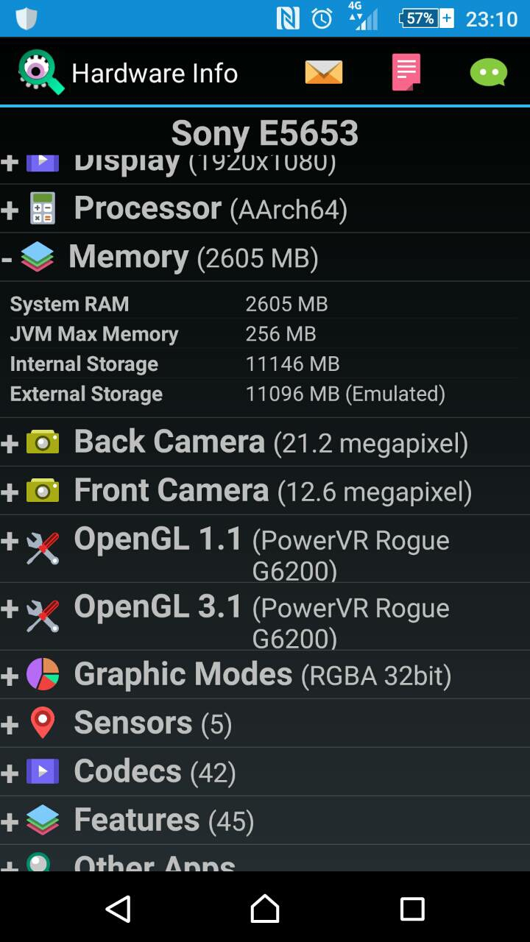Screen dimensions: 530x942
Task: Open the OpenGL 1.1 row
Action: click(265, 549)
